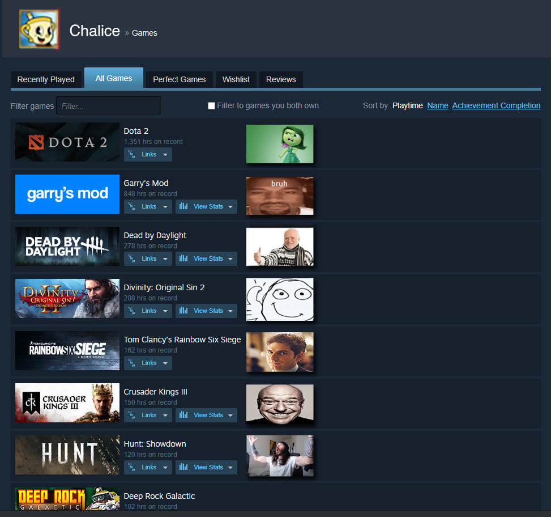Toggle 'Filter to games you both own' checkbox
The width and height of the screenshot is (551, 517).
point(211,106)
